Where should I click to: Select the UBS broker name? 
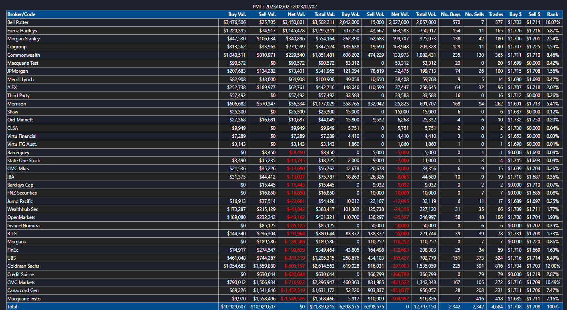(12, 258)
